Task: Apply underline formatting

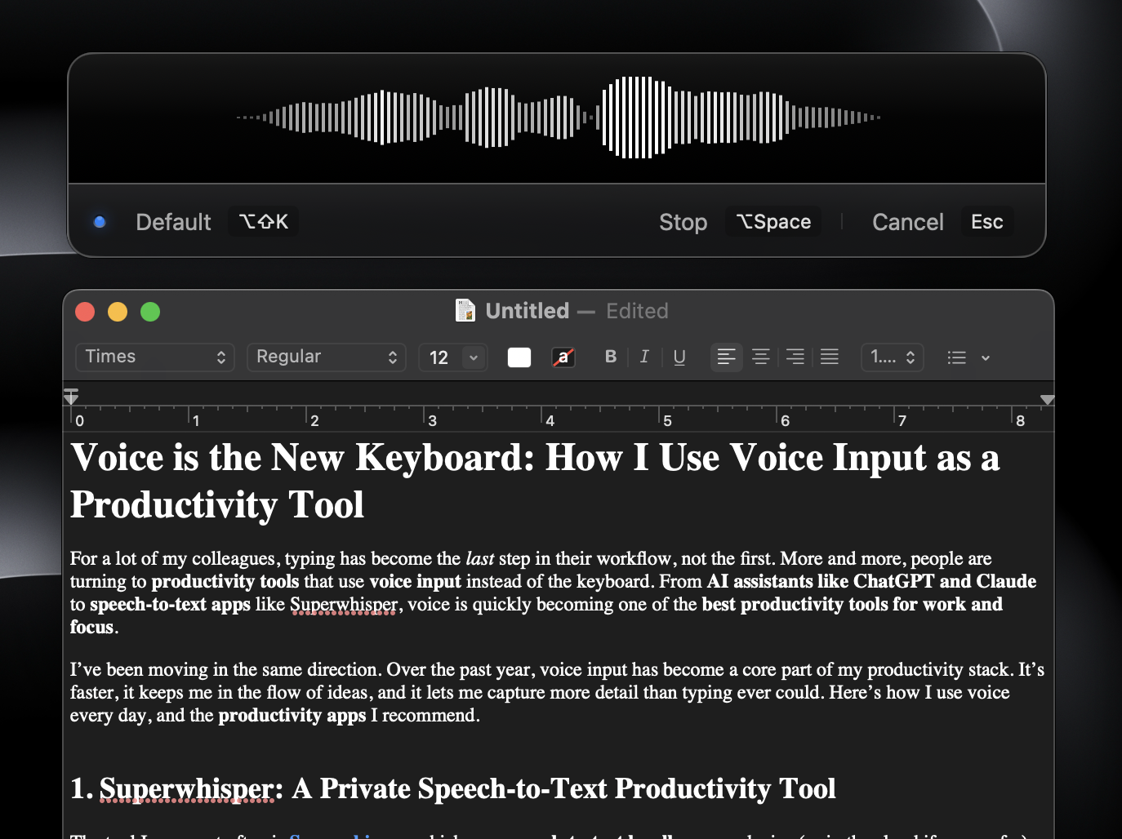Action: (x=679, y=357)
